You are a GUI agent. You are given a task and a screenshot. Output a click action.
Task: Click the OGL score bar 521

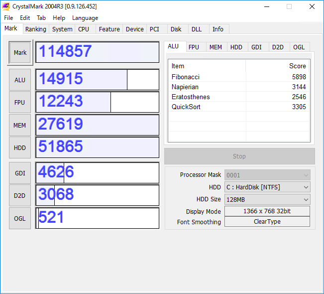(x=98, y=218)
